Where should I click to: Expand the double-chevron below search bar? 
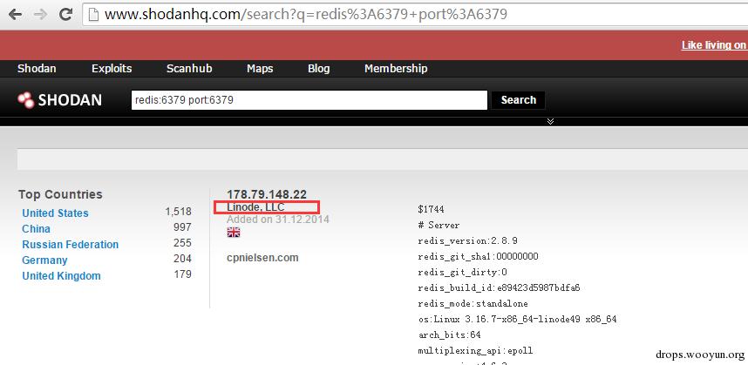pos(550,121)
